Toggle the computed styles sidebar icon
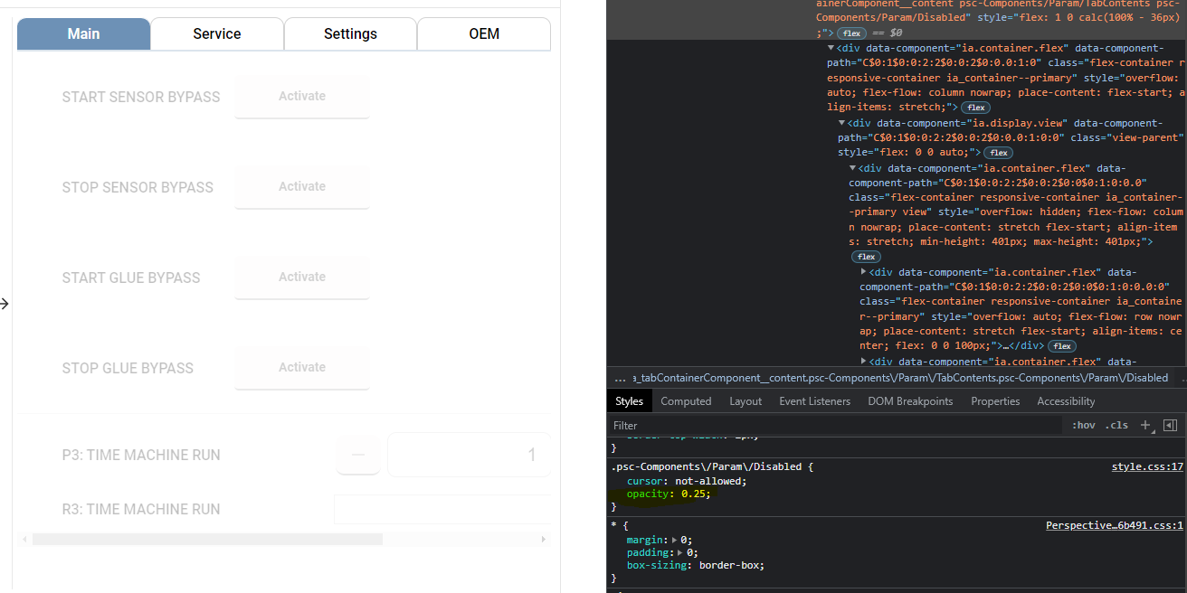Screen dimensions: 1187x593 (x=1169, y=425)
